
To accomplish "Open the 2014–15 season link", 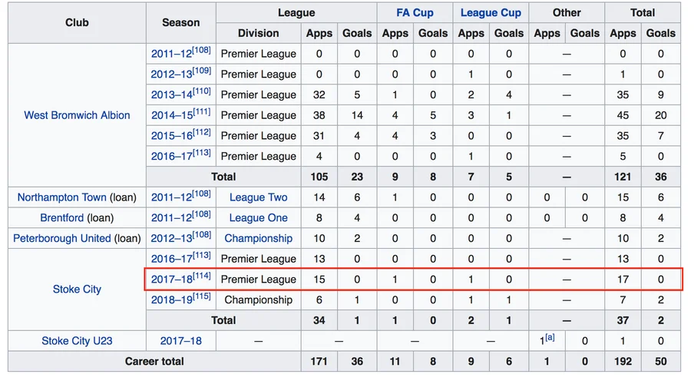I will tap(172, 116).
